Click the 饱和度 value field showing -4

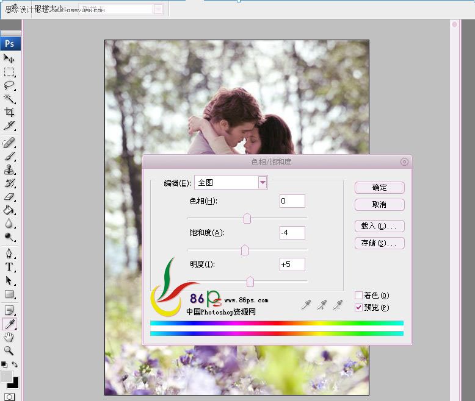292,233
